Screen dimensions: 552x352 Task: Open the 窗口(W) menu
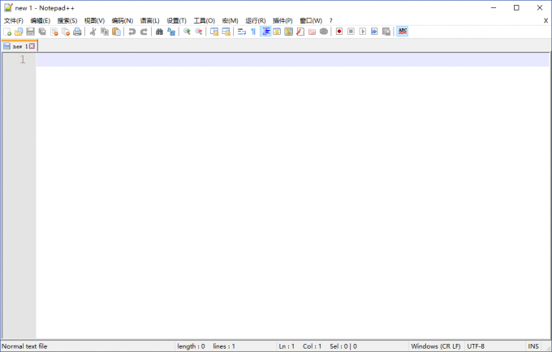(x=311, y=21)
